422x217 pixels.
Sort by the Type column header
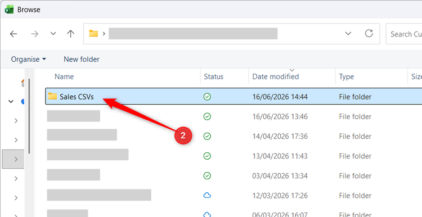346,76
